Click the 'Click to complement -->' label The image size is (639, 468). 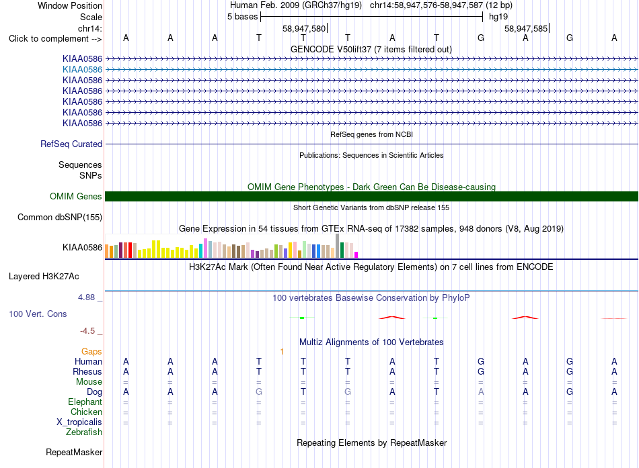pyautogui.click(x=55, y=39)
